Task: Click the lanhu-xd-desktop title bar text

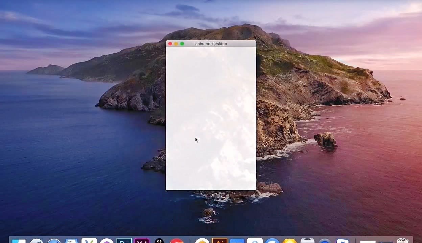Action: (211, 44)
